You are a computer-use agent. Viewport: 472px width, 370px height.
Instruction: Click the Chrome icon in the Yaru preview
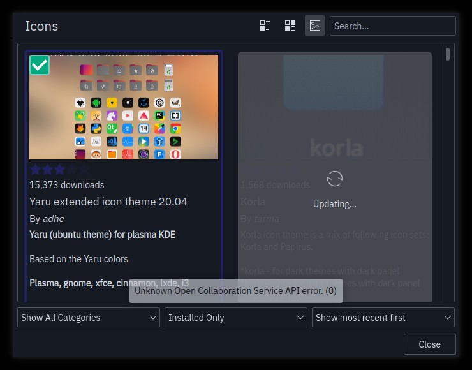[x=175, y=129]
